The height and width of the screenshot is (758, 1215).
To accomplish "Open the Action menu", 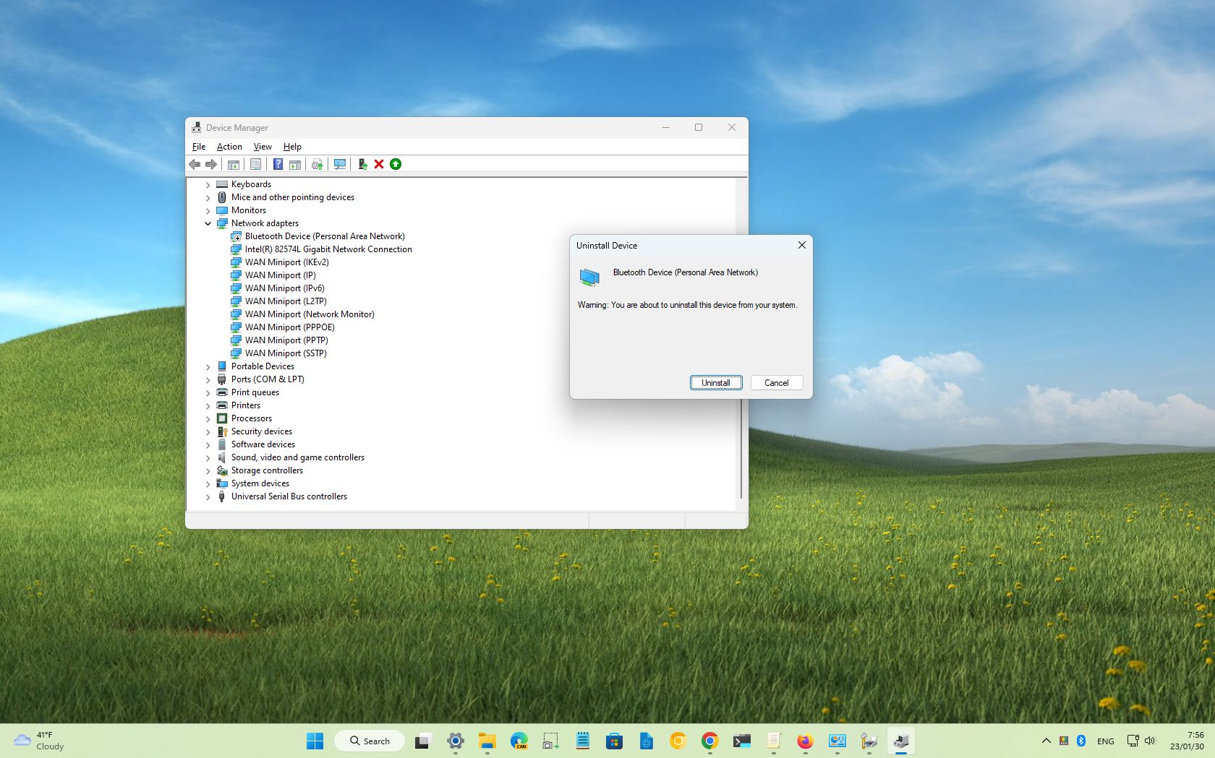I will pyautogui.click(x=229, y=147).
